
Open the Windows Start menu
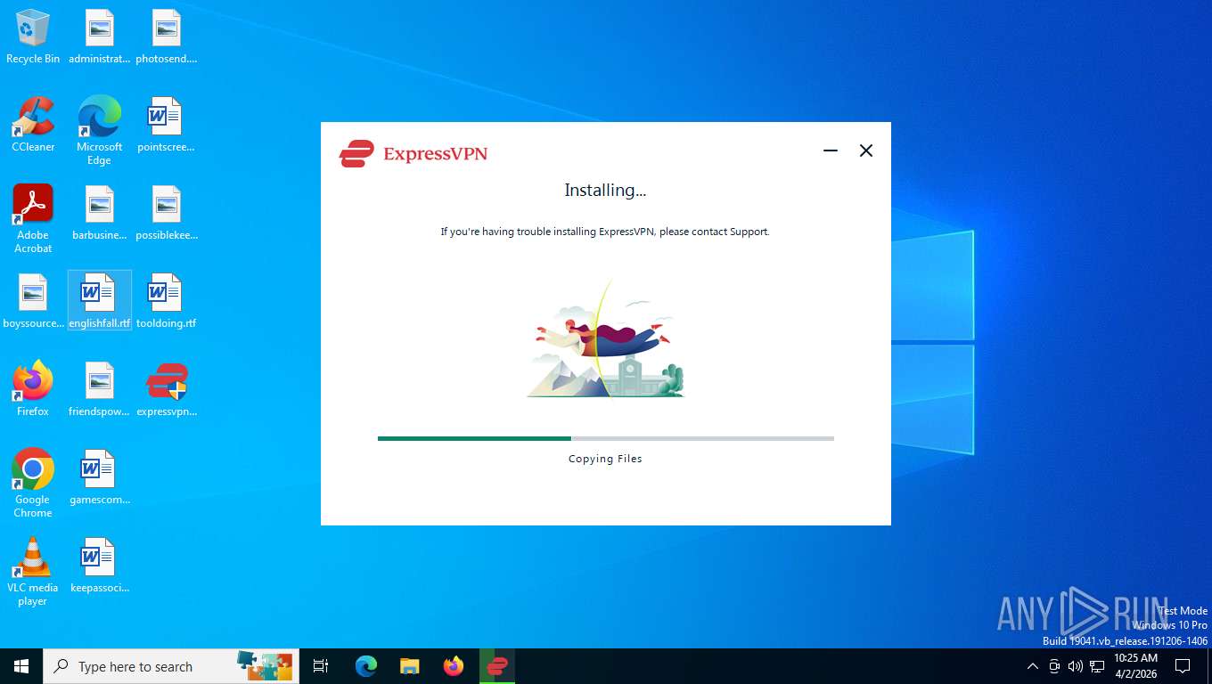[21, 666]
